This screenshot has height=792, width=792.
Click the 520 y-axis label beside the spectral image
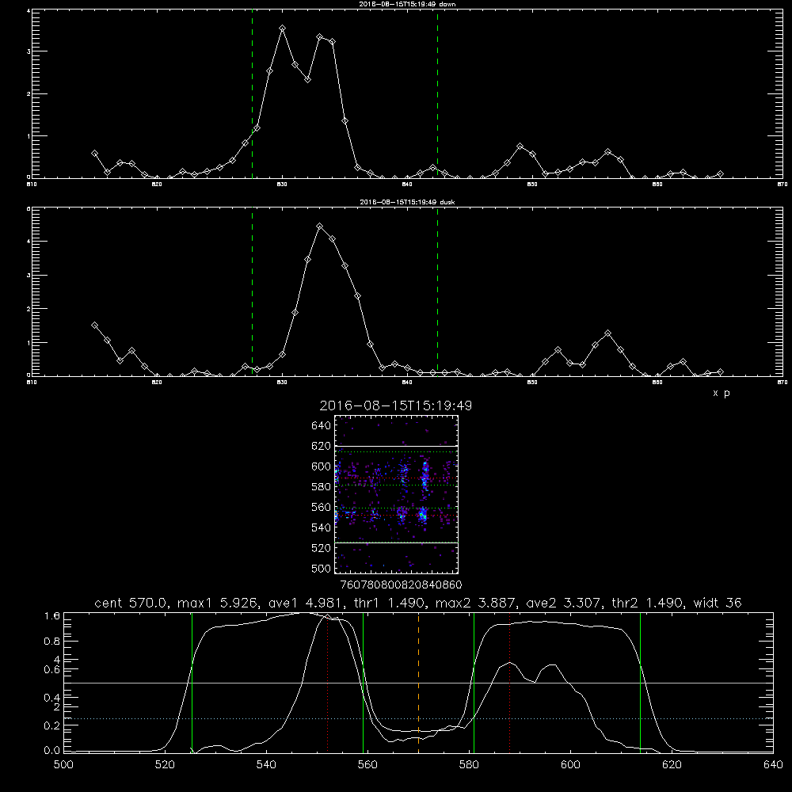(322, 548)
